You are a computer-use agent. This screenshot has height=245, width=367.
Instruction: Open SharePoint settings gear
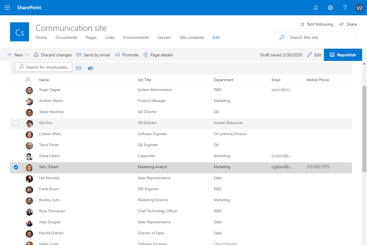point(330,7)
